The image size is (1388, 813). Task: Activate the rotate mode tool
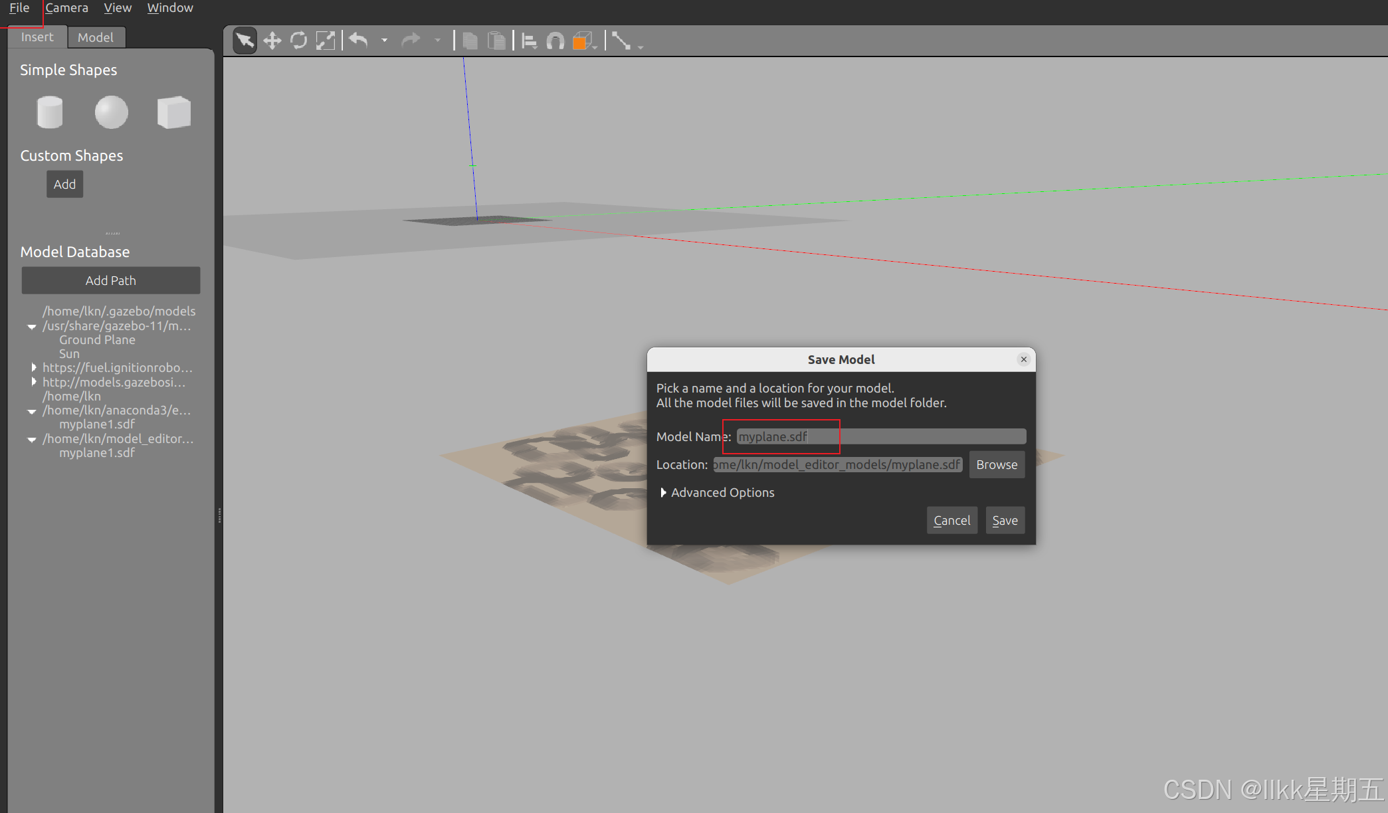(299, 41)
